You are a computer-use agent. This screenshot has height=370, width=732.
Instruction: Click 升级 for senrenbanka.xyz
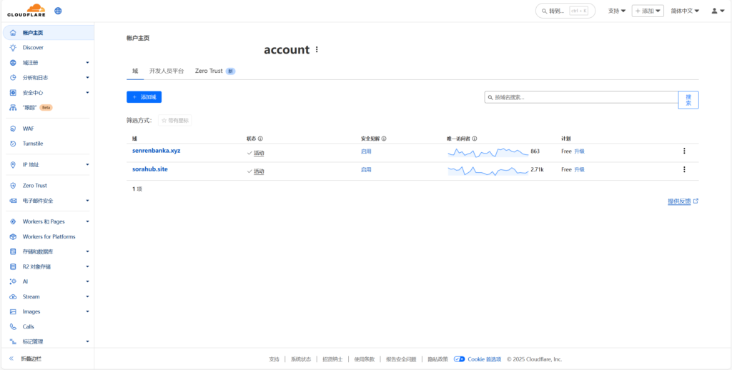[x=579, y=151]
